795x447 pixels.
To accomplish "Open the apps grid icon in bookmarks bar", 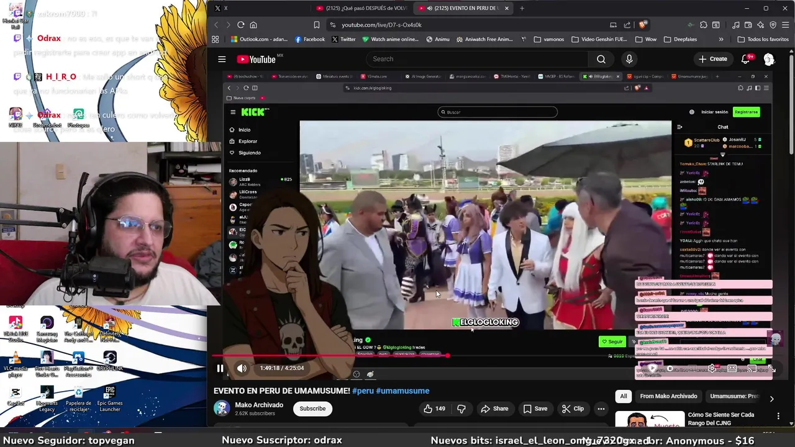I will [x=215, y=39].
